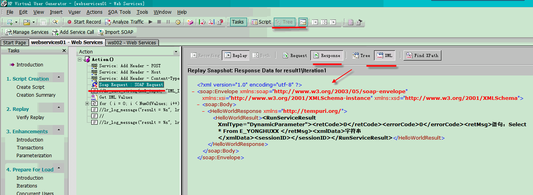Collapse the Prepare For Load section
Screen dimensions: 533x195
point(58,168)
